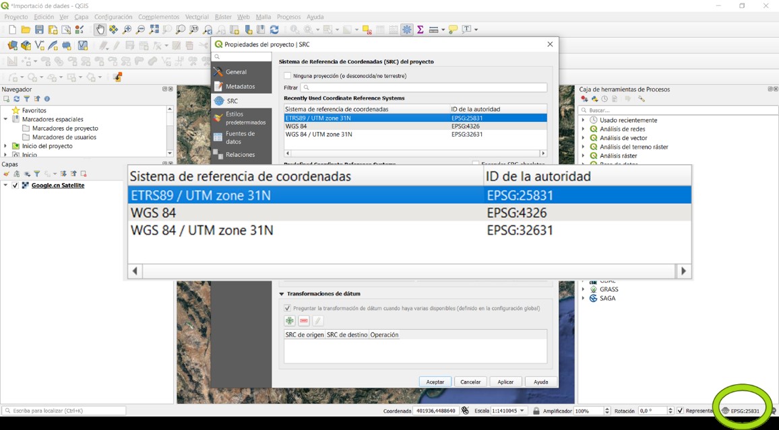Click the Aceptar button
The height and width of the screenshot is (430, 779).
pos(435,382)
